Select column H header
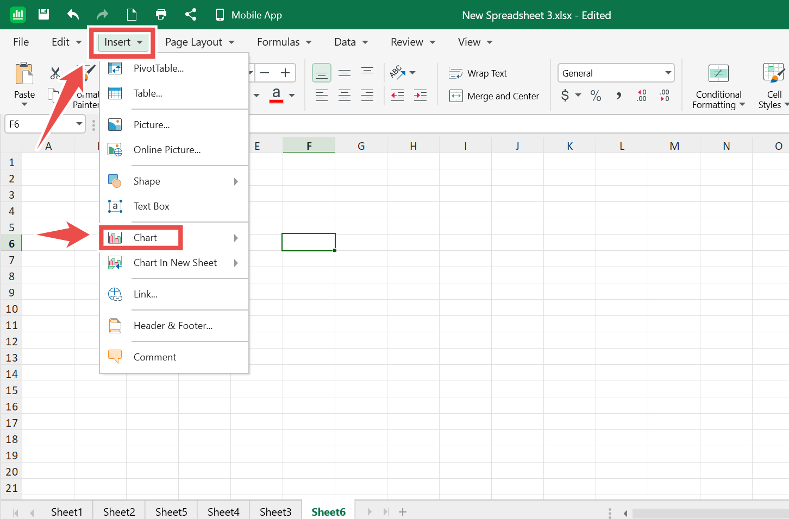The width and height of the screenshot is (789, 519). pos(413,145)
